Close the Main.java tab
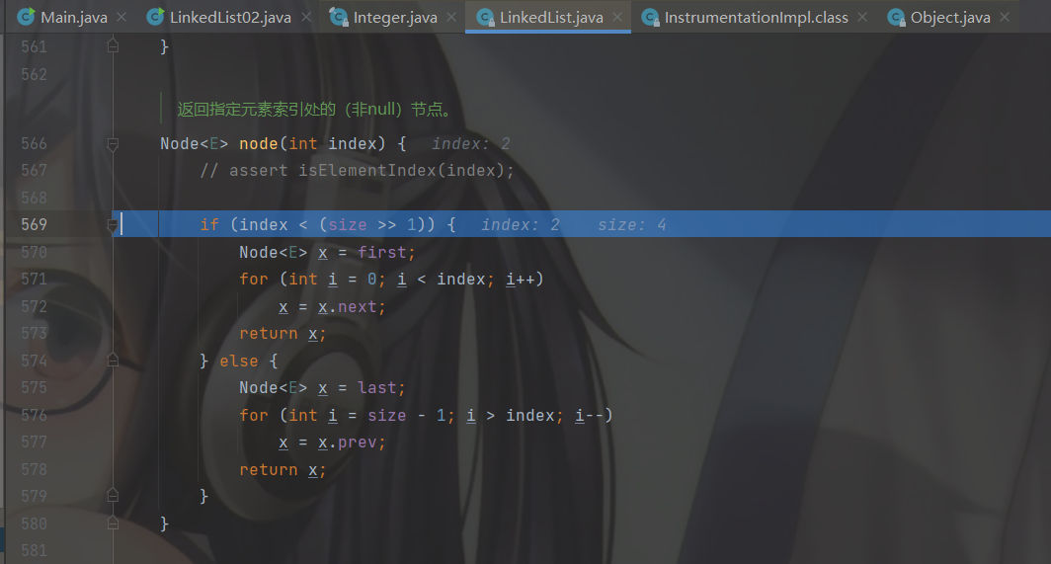 click(121, 18)
